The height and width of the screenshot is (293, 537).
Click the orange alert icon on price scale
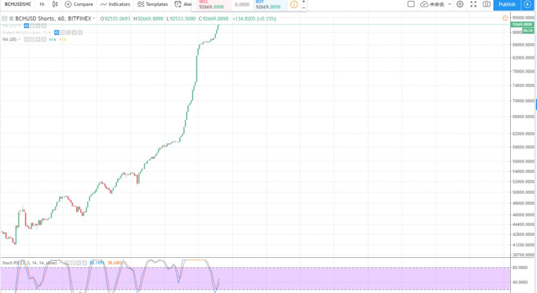(x=506, y=18)
